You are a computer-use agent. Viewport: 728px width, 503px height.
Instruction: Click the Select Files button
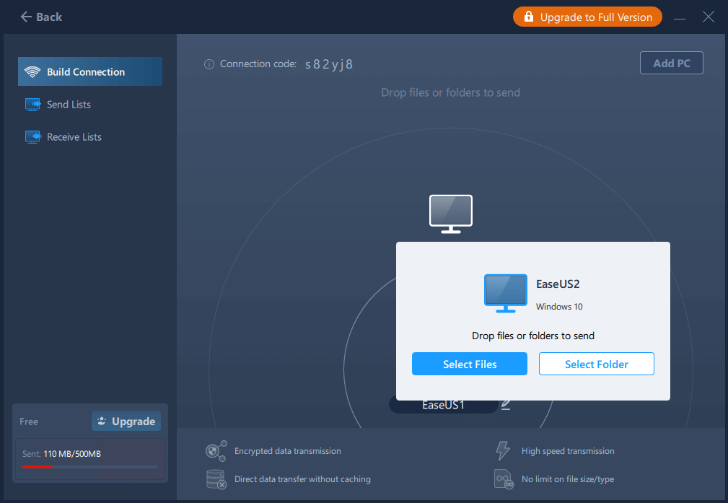470,364
